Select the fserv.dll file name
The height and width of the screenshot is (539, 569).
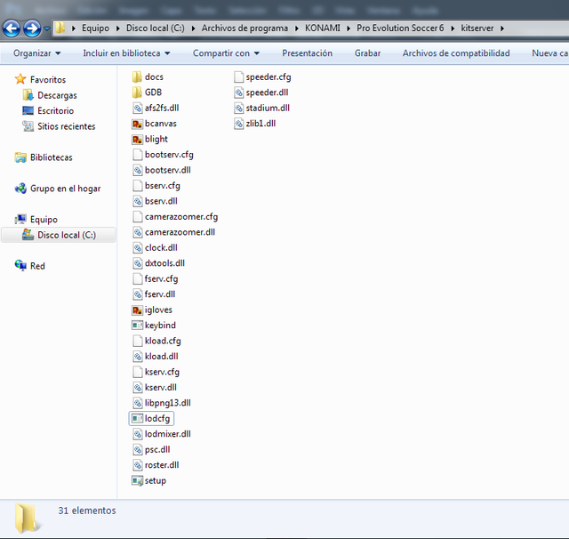pos(160,294)
